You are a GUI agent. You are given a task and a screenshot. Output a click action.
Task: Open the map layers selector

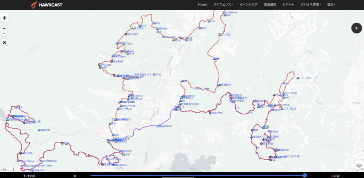pos(358,165)
